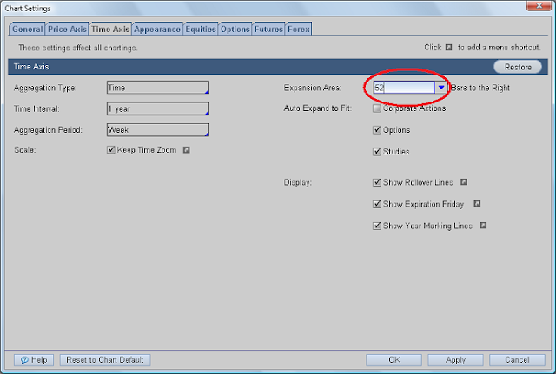Screen dimensions: 556x374
Task: Cancel the Chart Settings dialog
Action: tap(517, 360)
